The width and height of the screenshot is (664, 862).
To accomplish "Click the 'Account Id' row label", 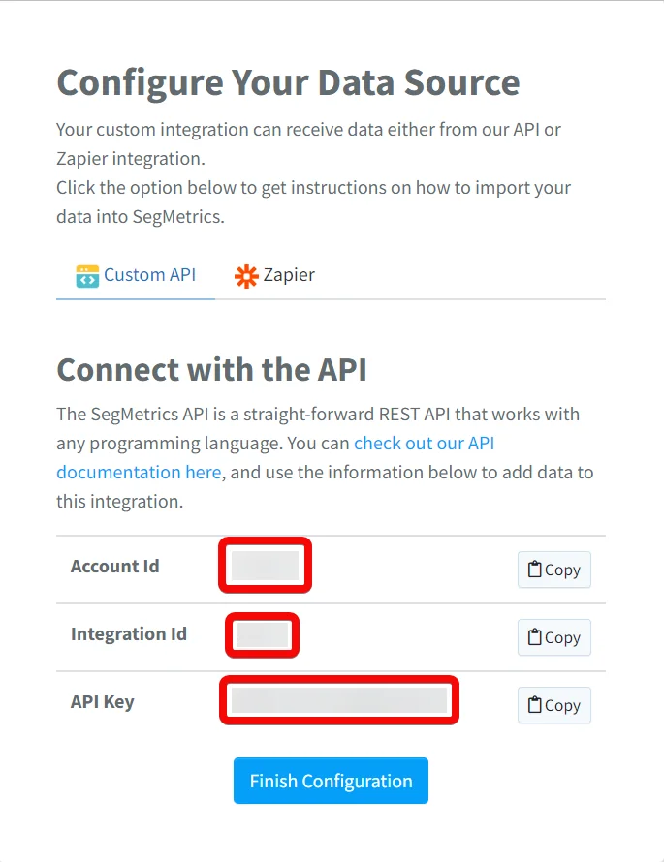I will (115, 567).
